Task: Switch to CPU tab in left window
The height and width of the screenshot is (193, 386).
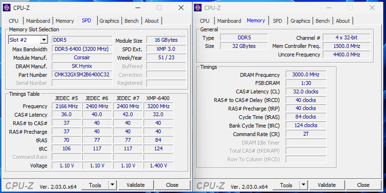Action: (x=13, y=21)
